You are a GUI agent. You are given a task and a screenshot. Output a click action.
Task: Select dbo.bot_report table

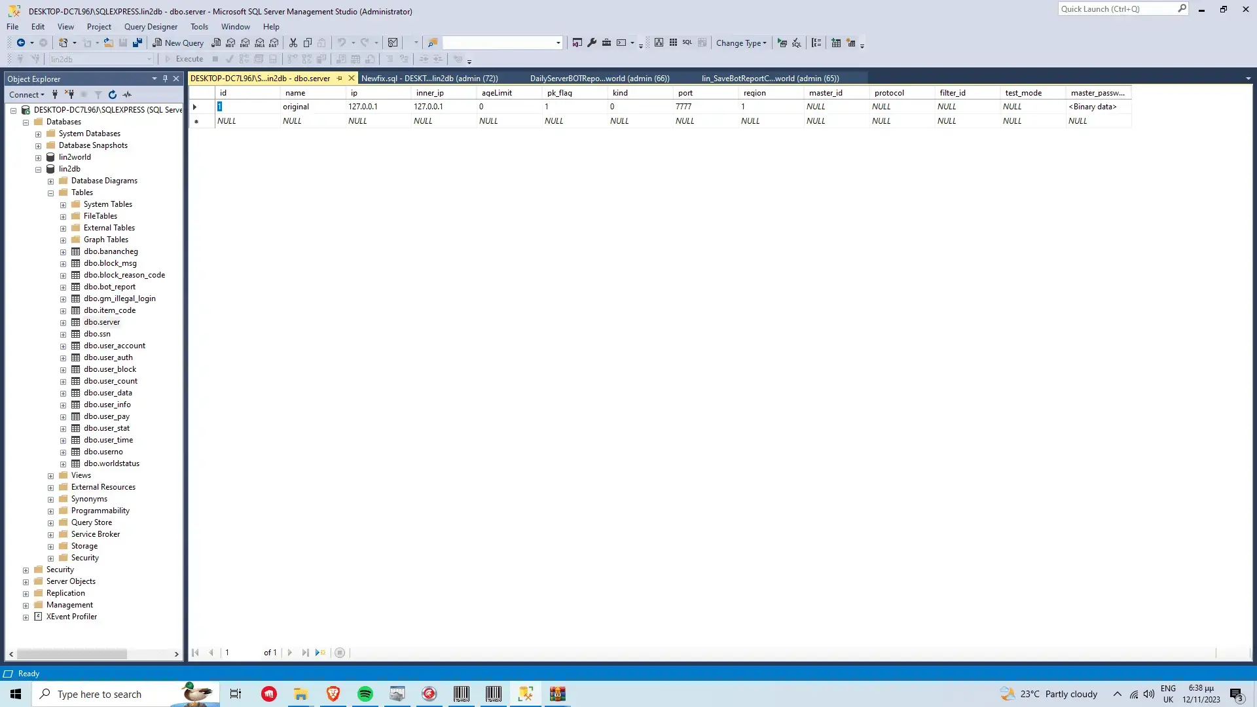pos(109,287)
